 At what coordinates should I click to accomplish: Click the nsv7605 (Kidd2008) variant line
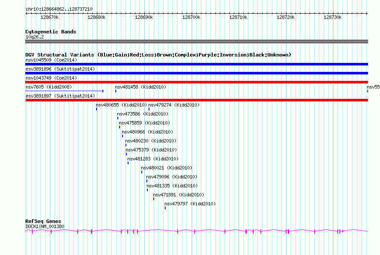click(x=64, y=91)
